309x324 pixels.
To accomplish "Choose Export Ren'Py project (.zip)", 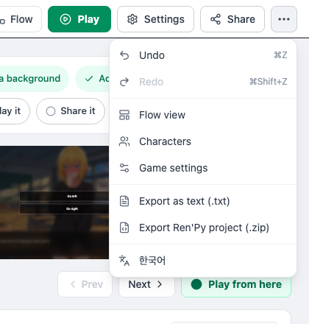I will coord(203,228).
